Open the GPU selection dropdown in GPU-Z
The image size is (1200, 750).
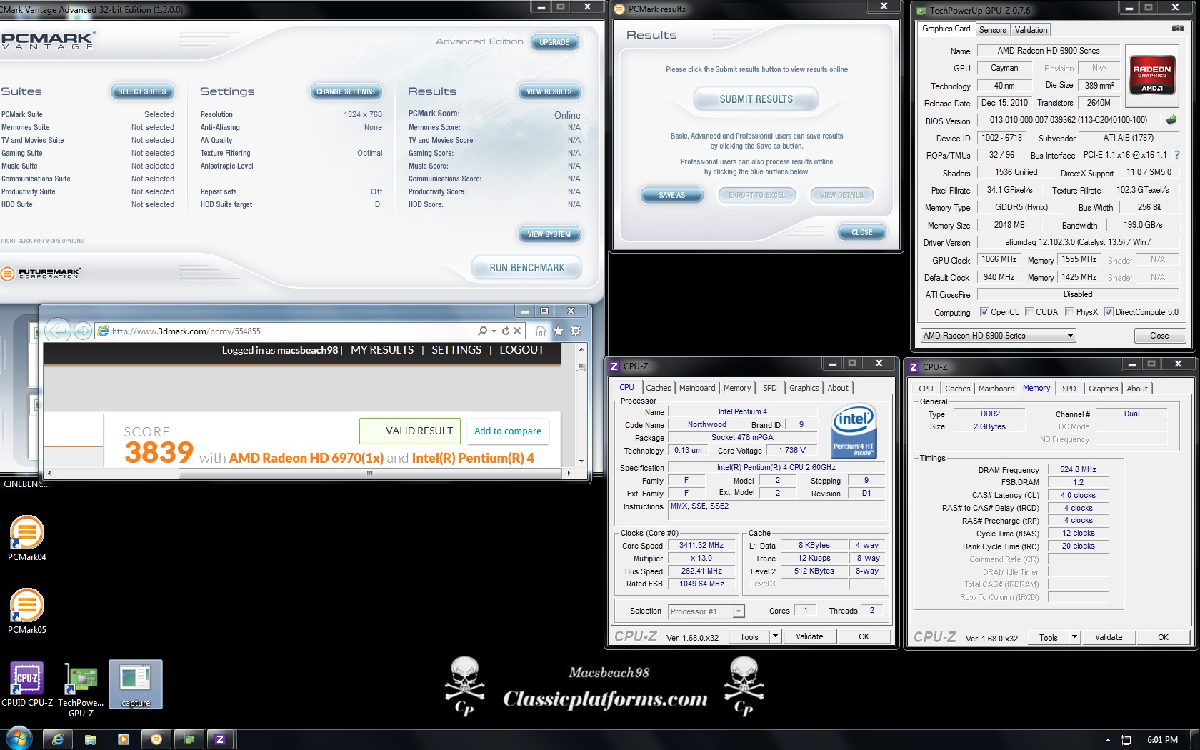point(998,336)
